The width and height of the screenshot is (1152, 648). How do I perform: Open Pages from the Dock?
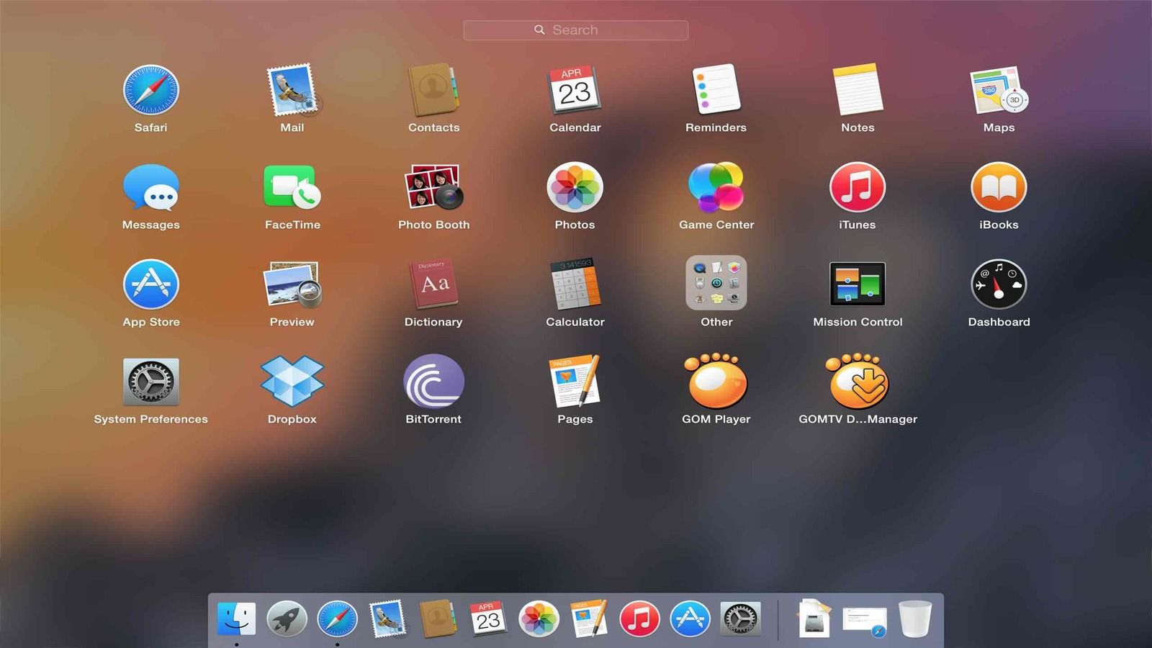(x=589, y=618)
